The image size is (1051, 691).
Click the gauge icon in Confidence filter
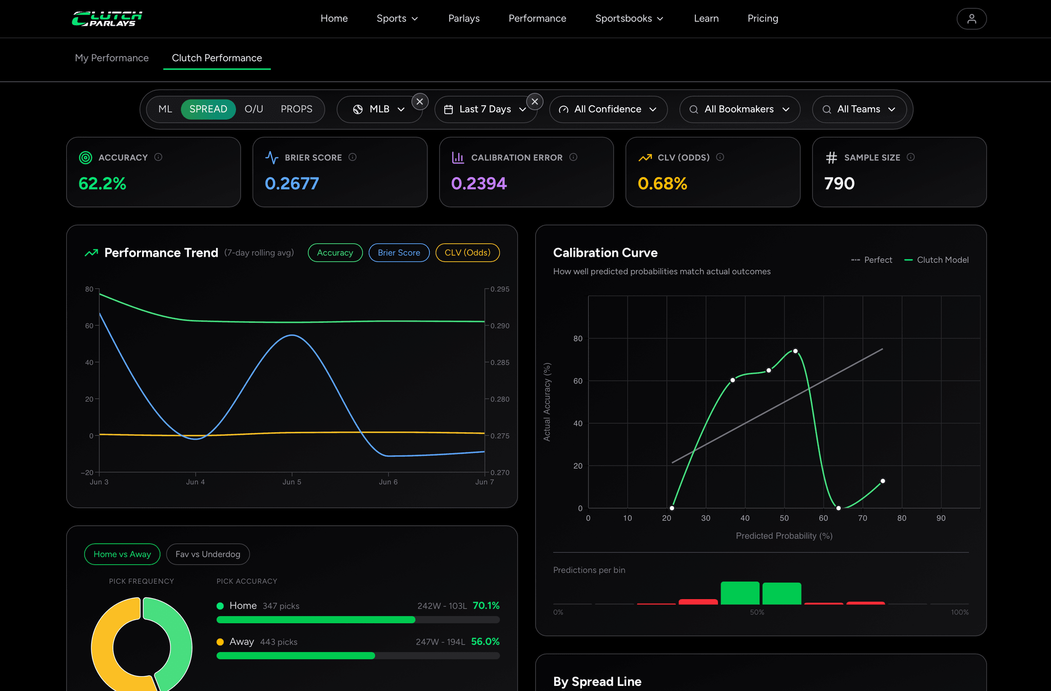[x=563, y=109]
